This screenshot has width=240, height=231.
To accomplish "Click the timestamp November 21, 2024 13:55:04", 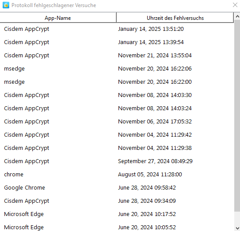I will coord(155,55).
